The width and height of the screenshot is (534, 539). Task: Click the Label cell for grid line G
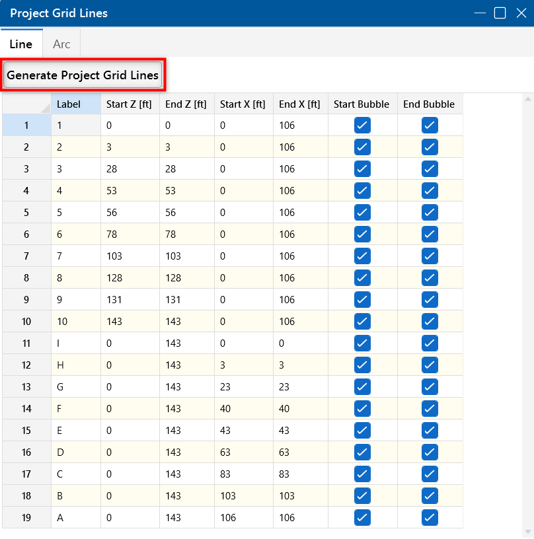pyautogui.click(x=76, y=387)
